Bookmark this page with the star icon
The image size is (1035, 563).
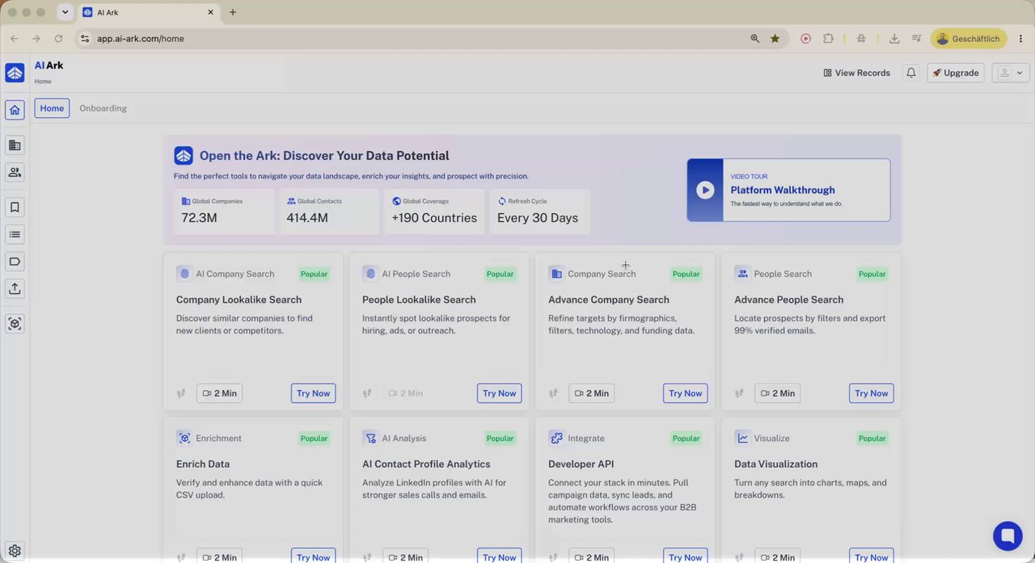tap(775, 38)
